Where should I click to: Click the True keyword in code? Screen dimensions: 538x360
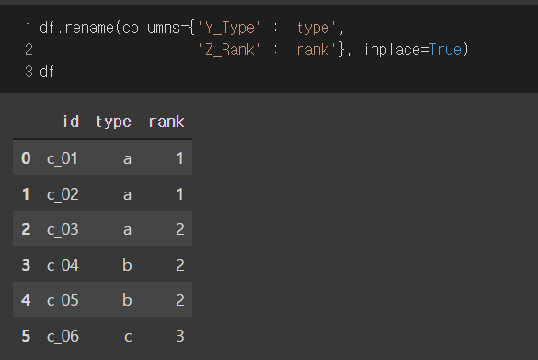click(445, 50)
